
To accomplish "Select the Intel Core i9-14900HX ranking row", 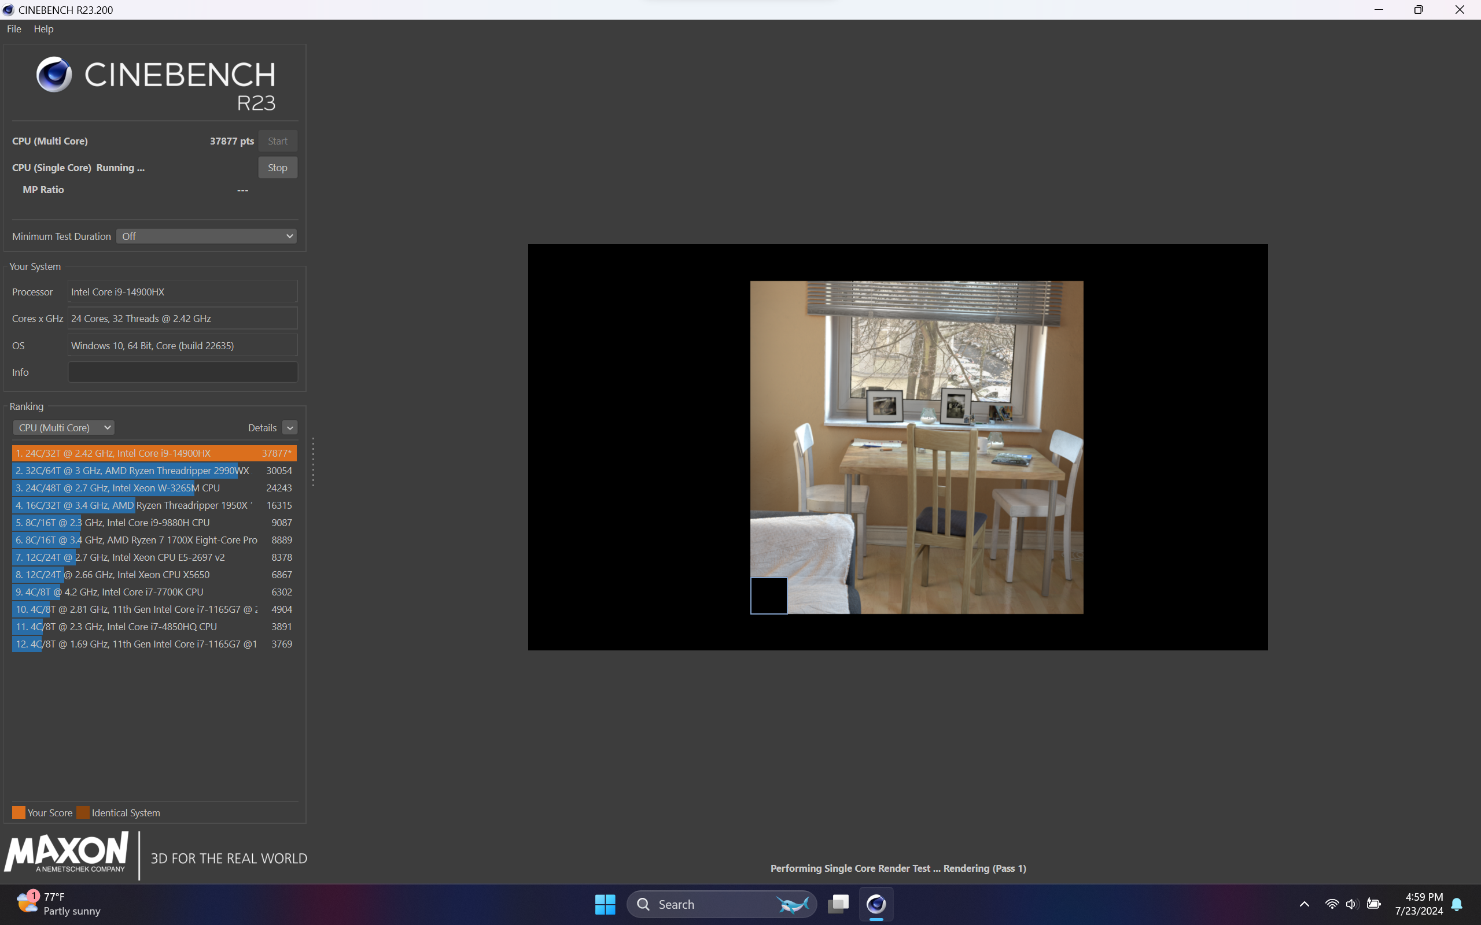I will [154, 453].
